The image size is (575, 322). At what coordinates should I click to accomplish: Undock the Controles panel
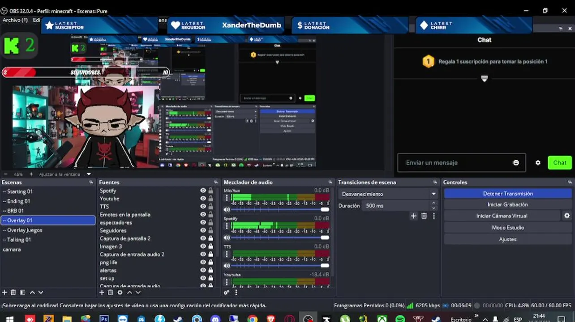570,182
